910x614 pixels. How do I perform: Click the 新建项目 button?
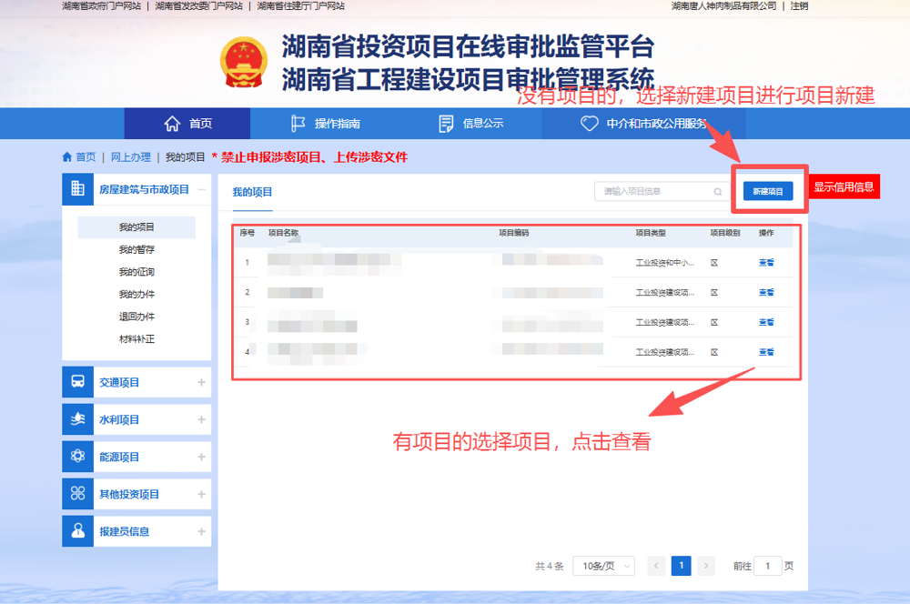point(767,192)
